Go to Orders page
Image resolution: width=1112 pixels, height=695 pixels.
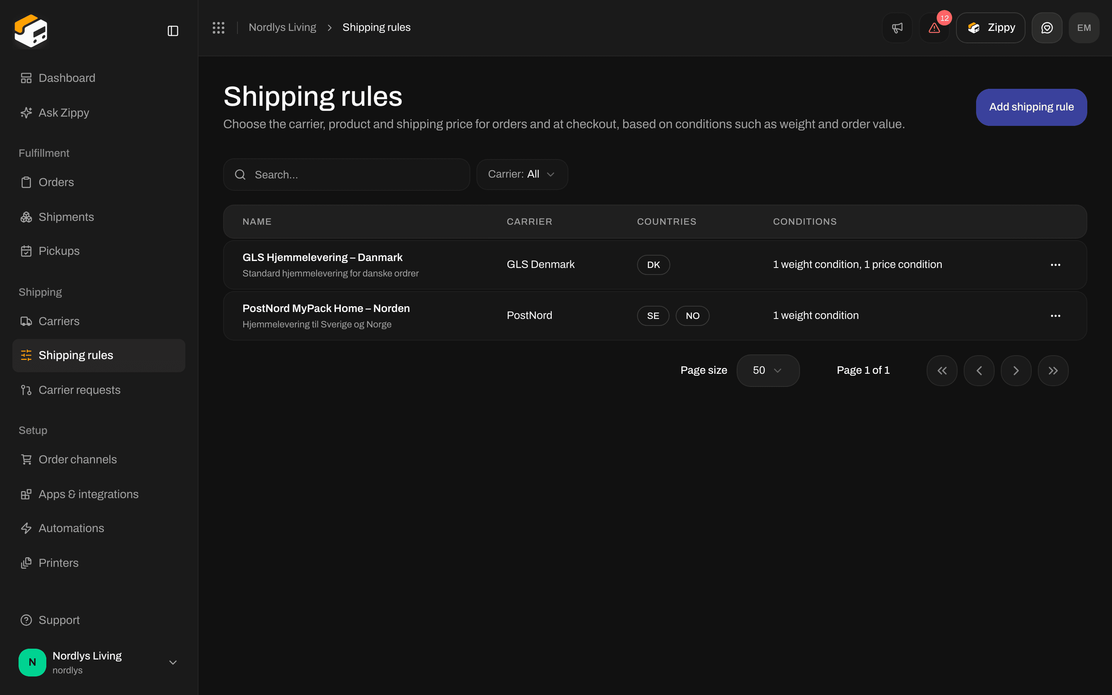click(x=99, y=183)
